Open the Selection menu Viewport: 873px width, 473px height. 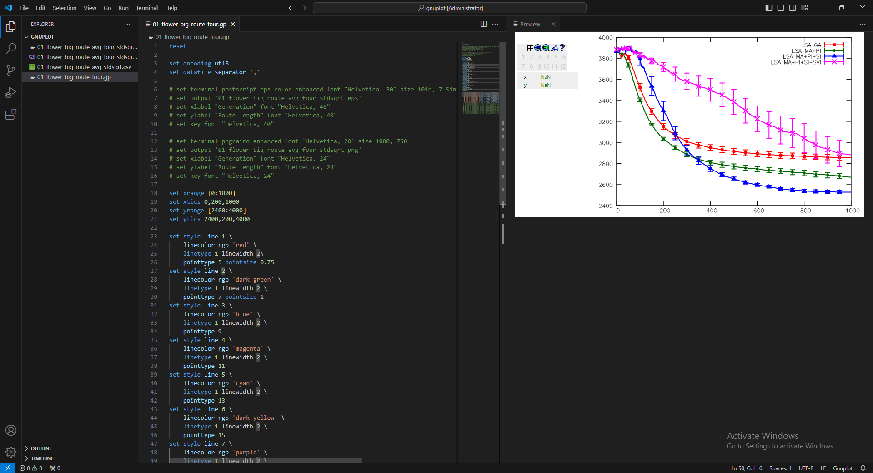[x=65, y=8]
